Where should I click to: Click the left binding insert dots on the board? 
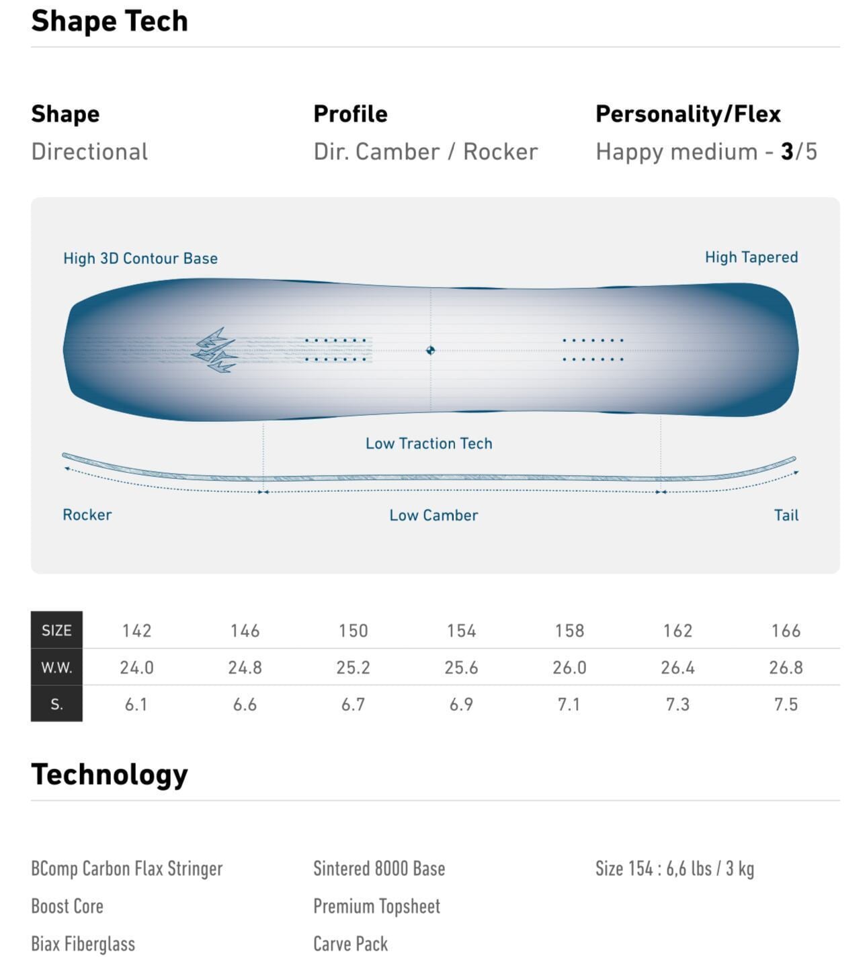[x=336, y=350]
